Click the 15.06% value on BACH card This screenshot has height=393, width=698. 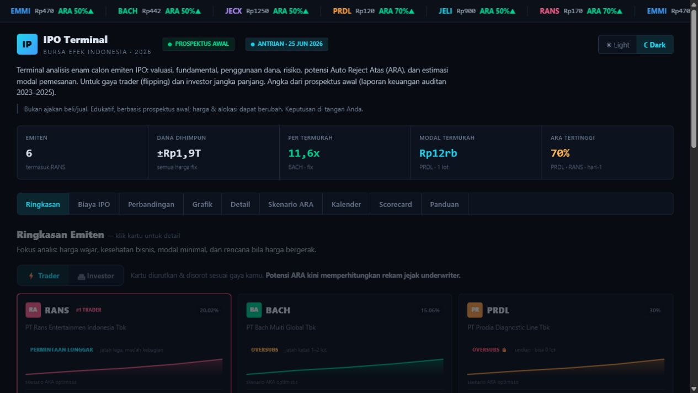coord(430,310)
